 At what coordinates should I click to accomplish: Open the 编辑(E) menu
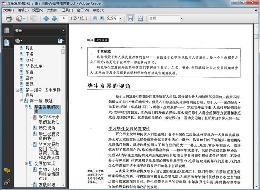pyautogui.click(x=23, y=10)
